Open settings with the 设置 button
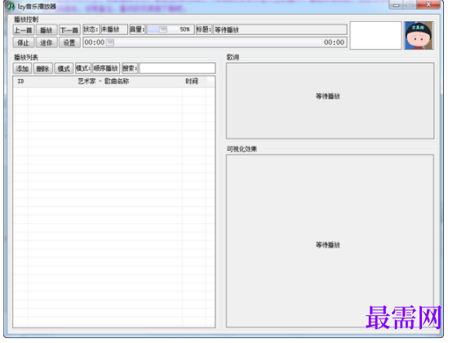Viewport: 457px width, 343px height. [69, 42]
